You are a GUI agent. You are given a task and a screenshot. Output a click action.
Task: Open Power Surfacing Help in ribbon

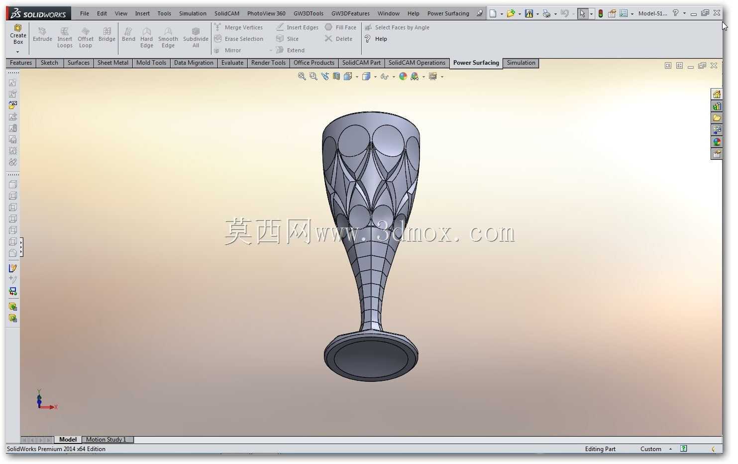click(x=376, y=39)
